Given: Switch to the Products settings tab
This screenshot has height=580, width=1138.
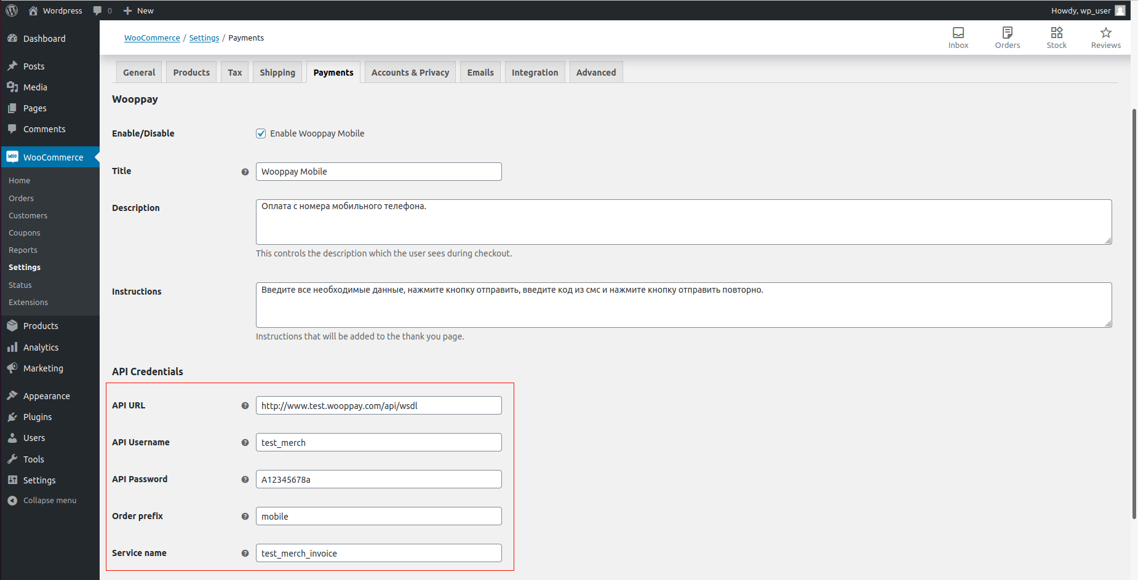Looking at the screenshot, I should pyautogui.click(x=191, y=73).
